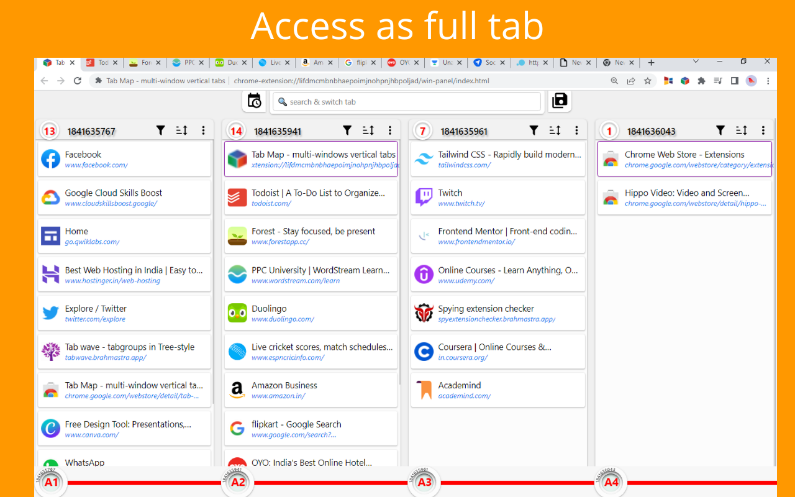
Task: Jump to window marker A3
Action: (x=424, y=482)
